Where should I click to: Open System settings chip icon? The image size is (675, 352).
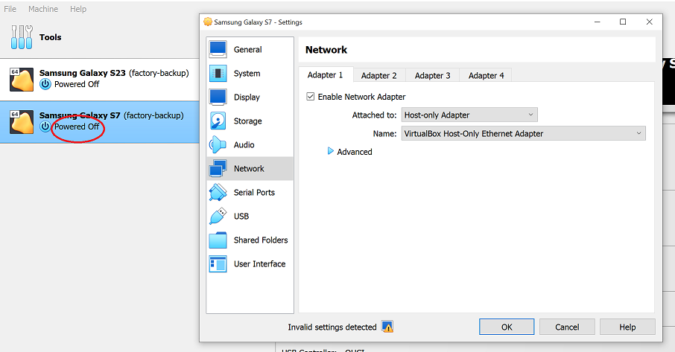pyautogui.click(x=218, y=74)
